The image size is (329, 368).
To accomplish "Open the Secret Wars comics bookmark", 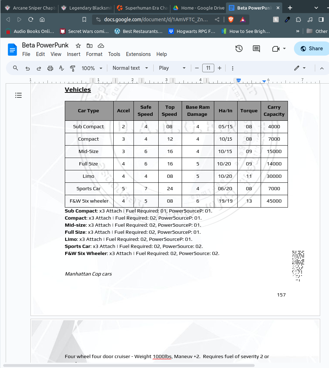I will pyautogui.click(x=85, y=31).
